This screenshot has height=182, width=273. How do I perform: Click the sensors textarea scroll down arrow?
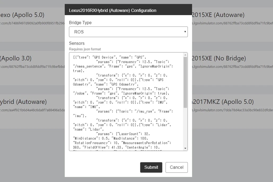pos(185,148)
